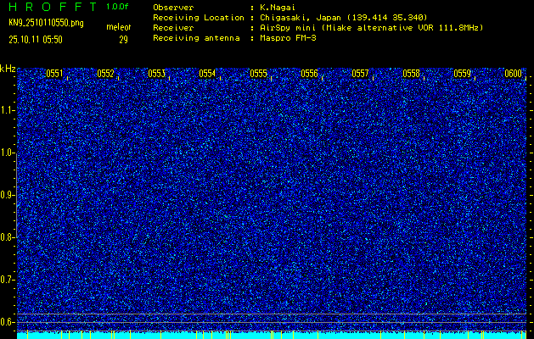Image resolution: width=534 pixels, height=339 pixels.
Task: Click the 0.8 kHz axis label
Action: [x=8, y=237]
